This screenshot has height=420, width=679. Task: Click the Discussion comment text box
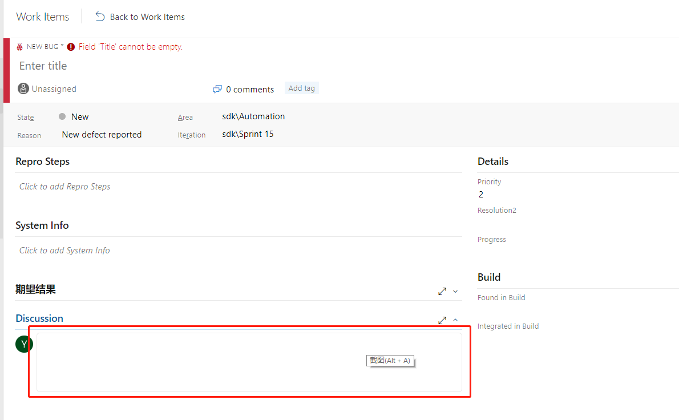(x=249, y=362)
